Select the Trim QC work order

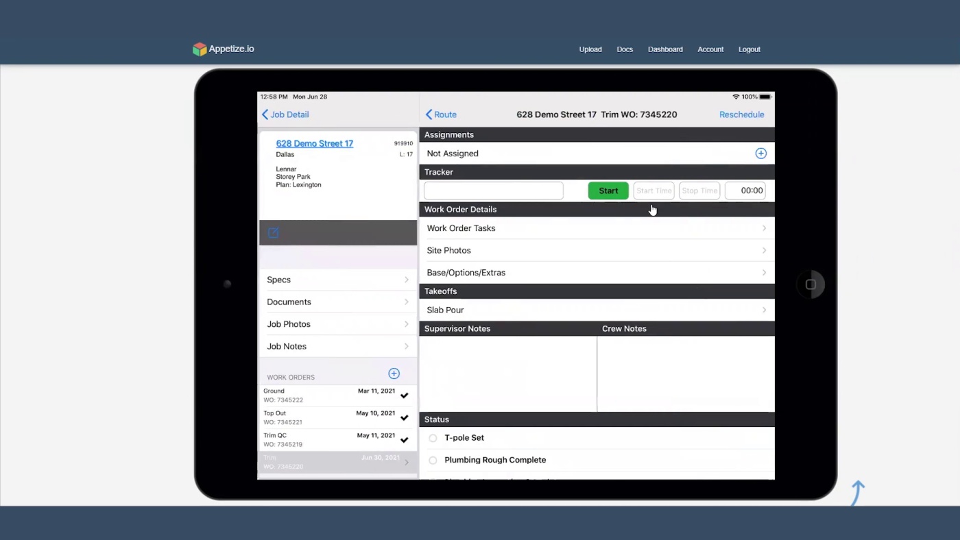click(337, 440)
